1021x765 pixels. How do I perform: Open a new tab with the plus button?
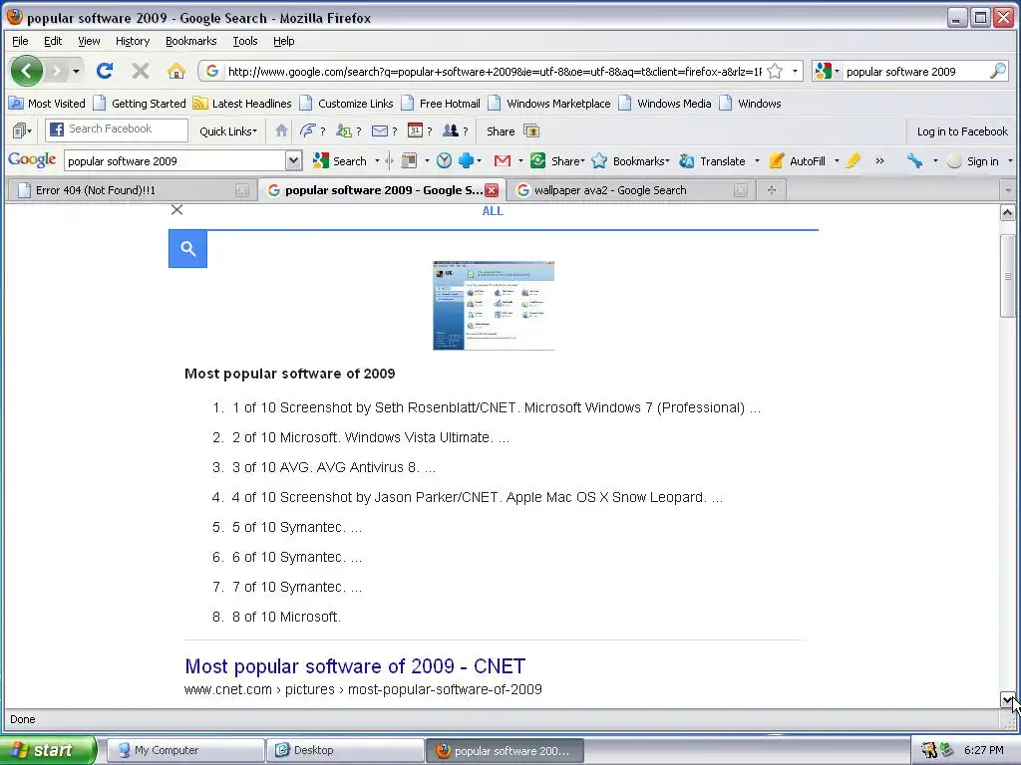pyautogui.click(x=771, y=190)
